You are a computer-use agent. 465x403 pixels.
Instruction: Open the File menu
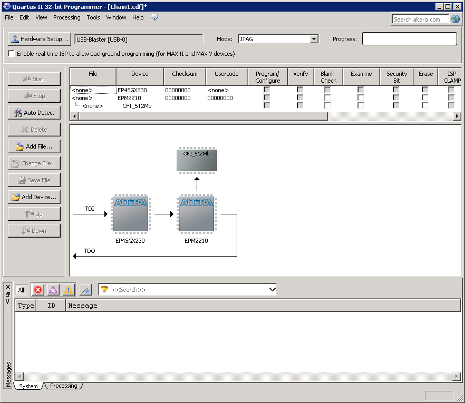point(9,17)
